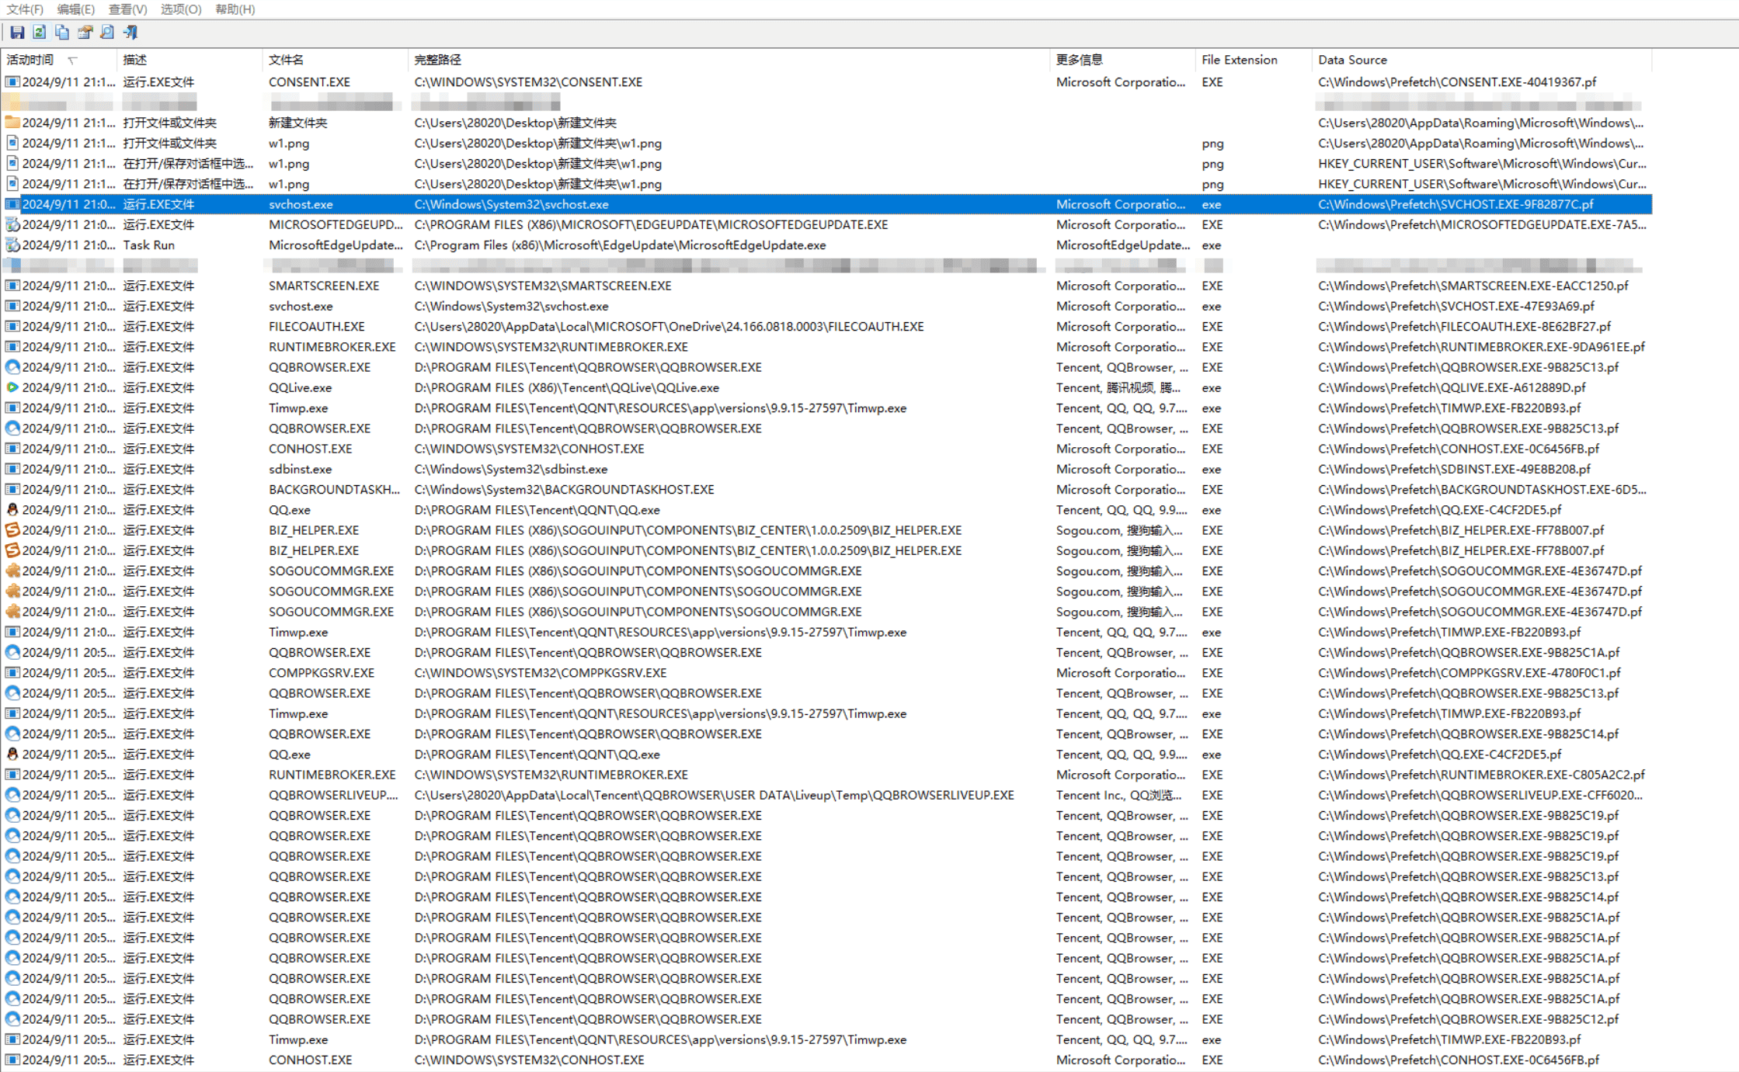Click the QQBROWSER.EXE-9B825C12.pf data source cell

(x=1468, y=1018)
